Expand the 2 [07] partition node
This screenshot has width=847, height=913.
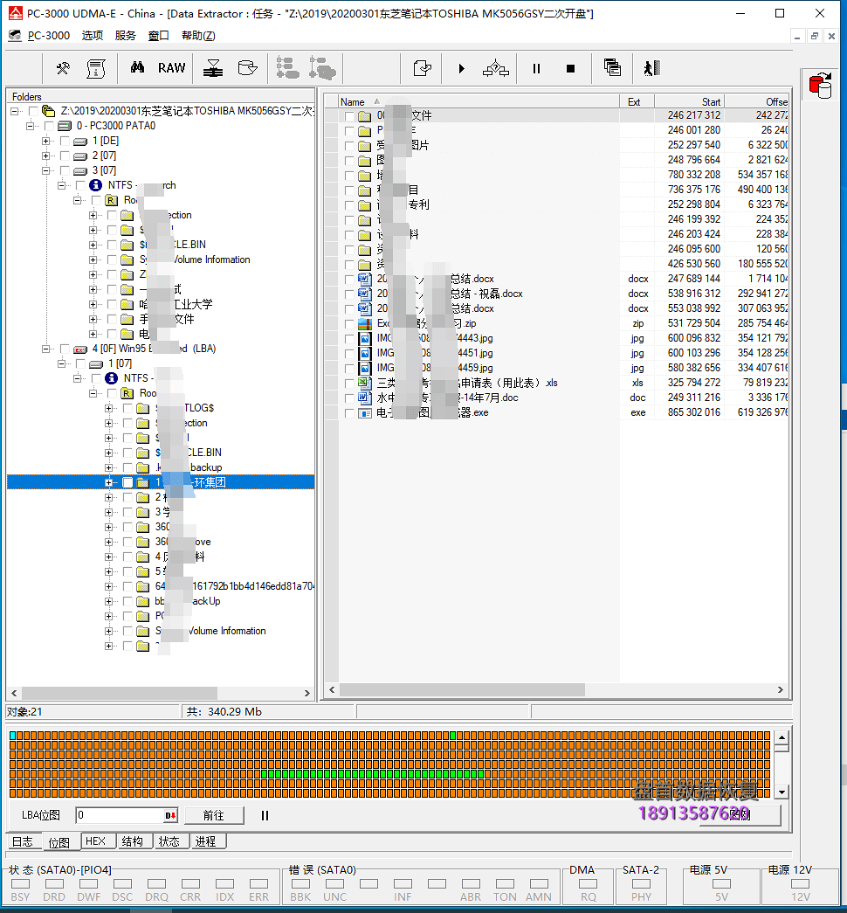(x=45, y=156)
